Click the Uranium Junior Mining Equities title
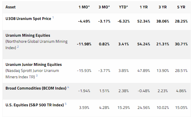Viewport: 194px width, 119px height. tap(34, 64)
